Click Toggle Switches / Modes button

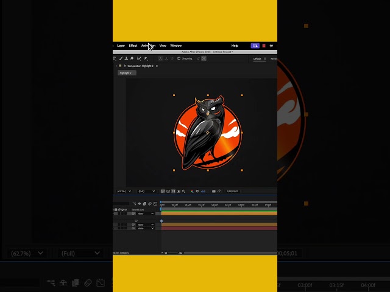(121, 253)
